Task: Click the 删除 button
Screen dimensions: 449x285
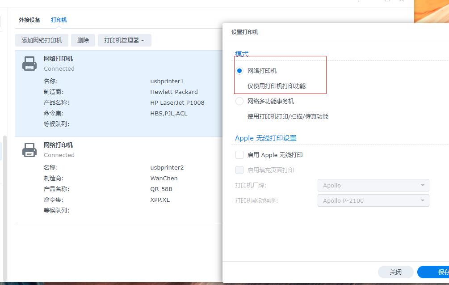Action: click(83, 40)
